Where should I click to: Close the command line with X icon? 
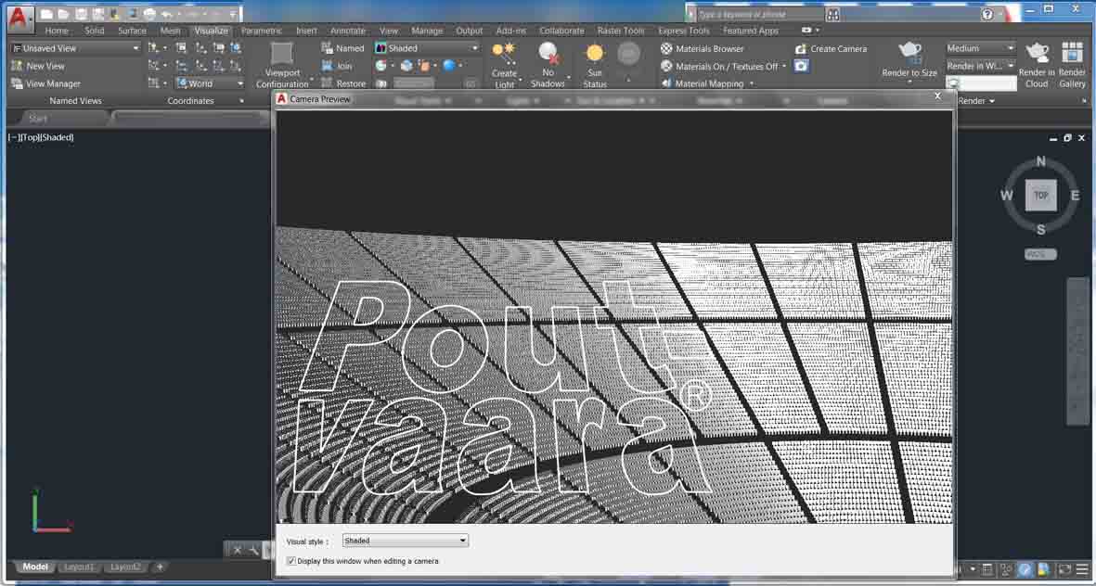[237, 551]
